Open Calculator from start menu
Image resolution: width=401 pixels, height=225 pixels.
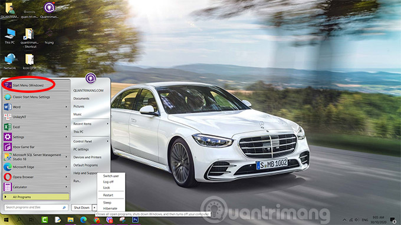37,187
